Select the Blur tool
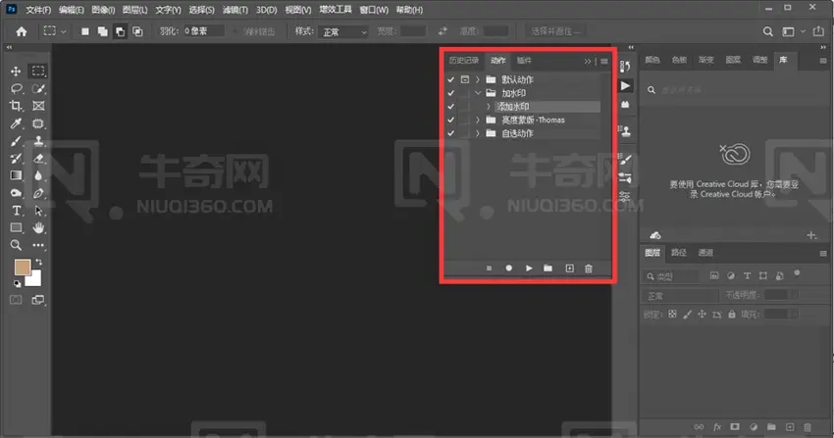834x438 pixels. (38, 175)
